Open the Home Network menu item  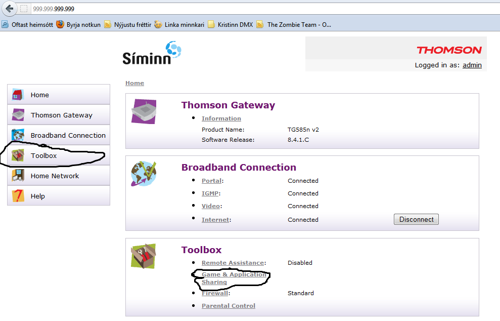tap(55, 176)
